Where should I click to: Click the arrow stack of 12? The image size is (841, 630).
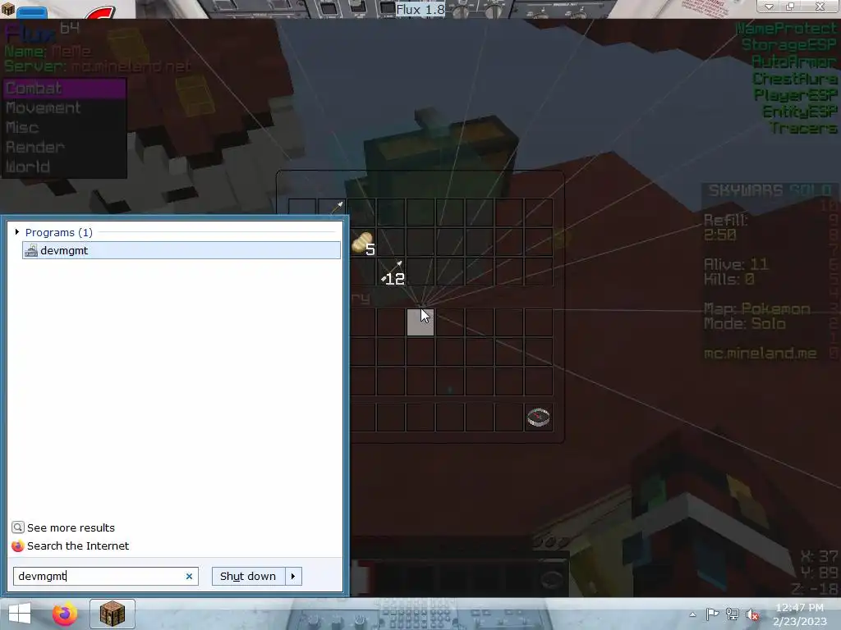(392, 272)
